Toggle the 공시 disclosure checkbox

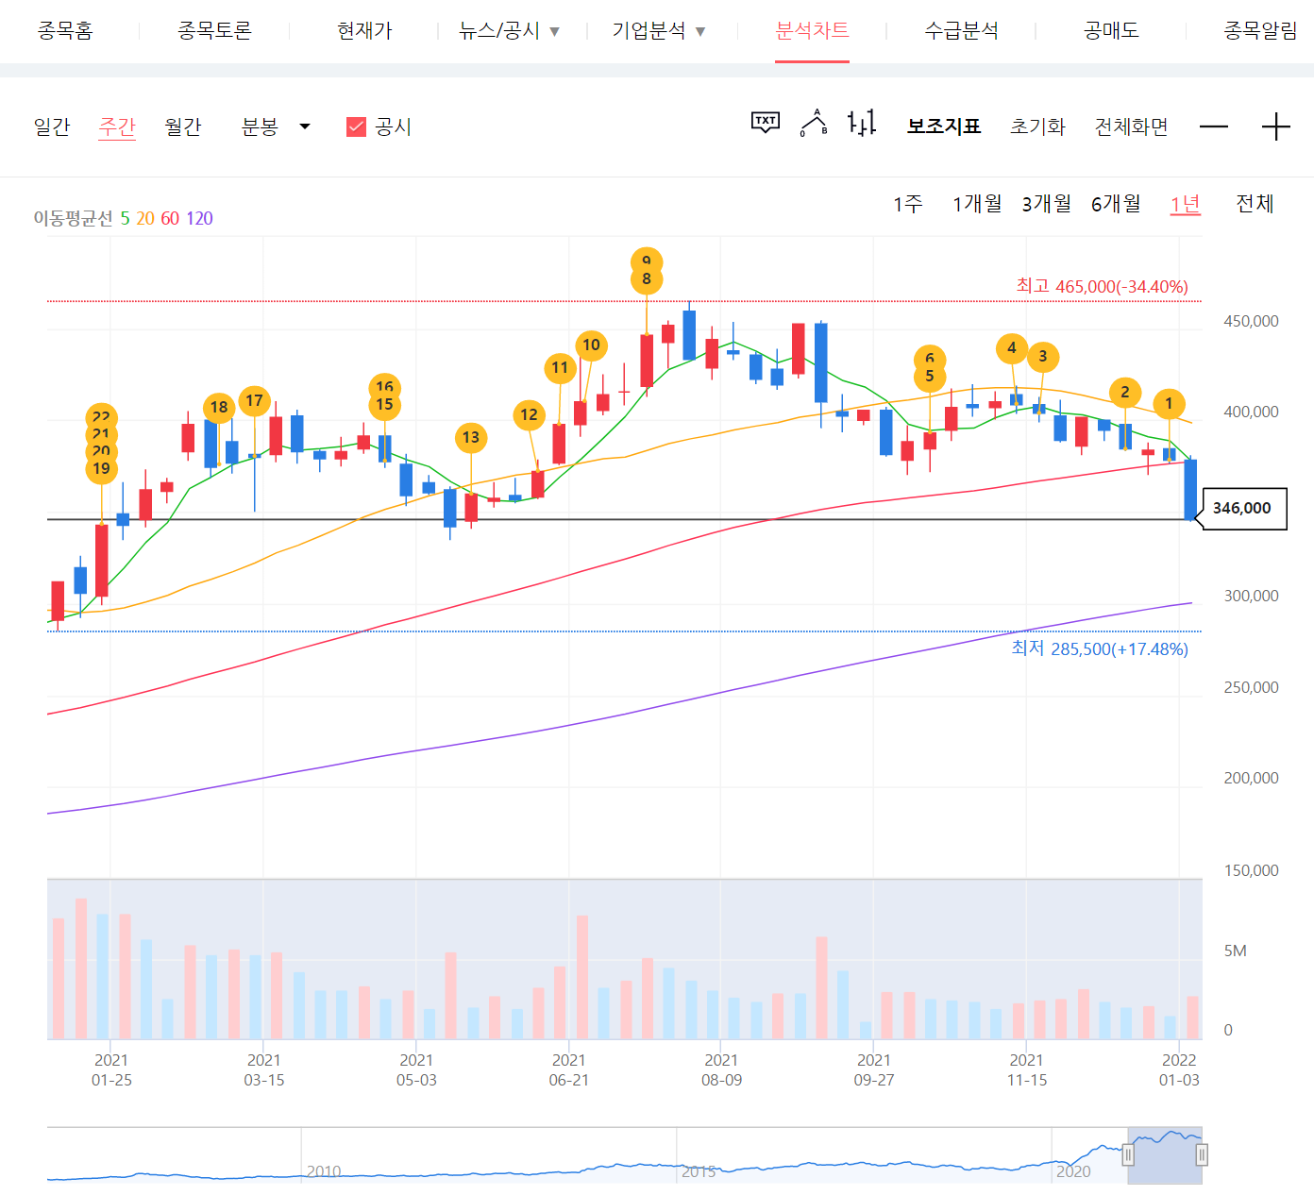point(356,126)
